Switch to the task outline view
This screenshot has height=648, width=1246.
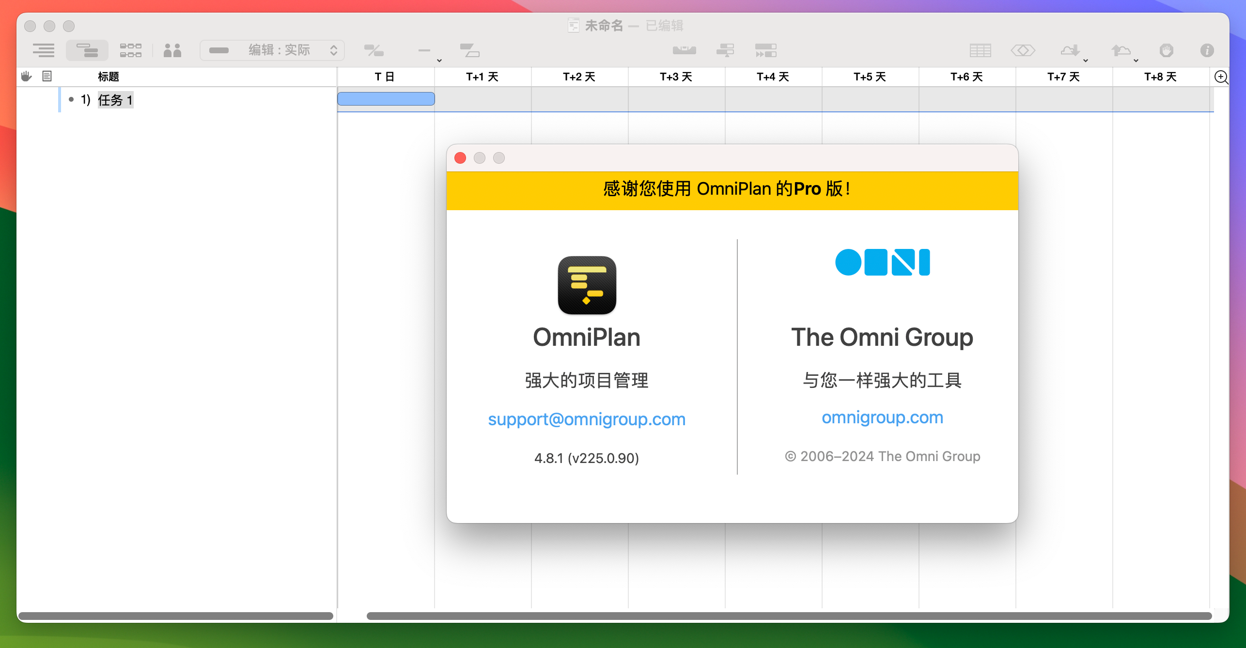click(x=43, y=50)
